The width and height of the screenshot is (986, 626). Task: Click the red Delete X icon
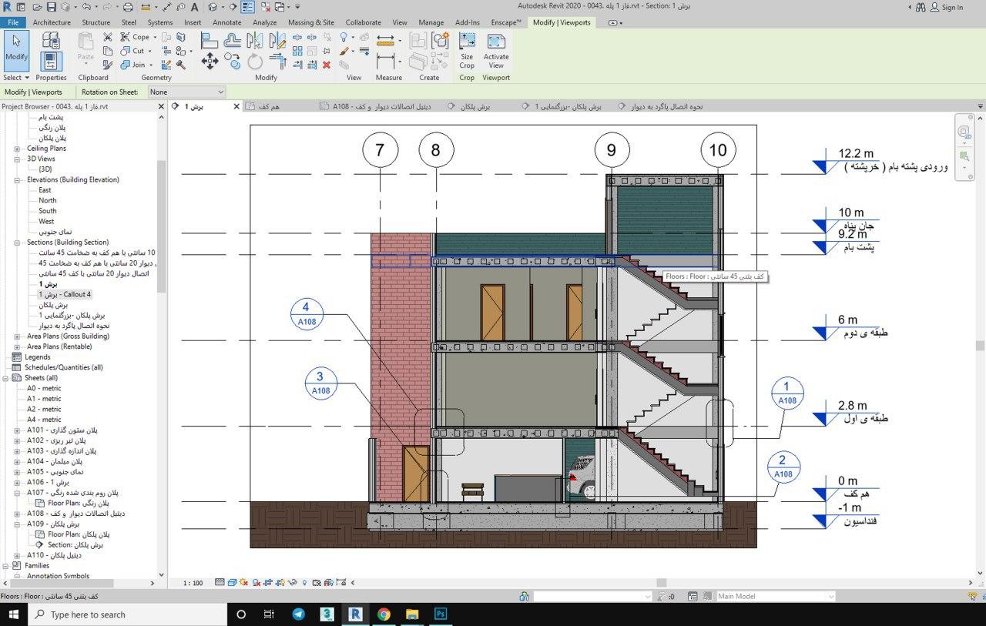tap(327, 65)
